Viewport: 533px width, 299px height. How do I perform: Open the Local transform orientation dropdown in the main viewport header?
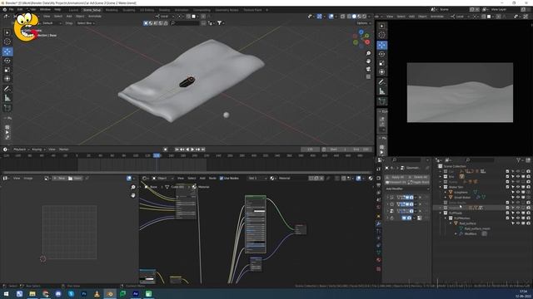(x=165, y=17)
